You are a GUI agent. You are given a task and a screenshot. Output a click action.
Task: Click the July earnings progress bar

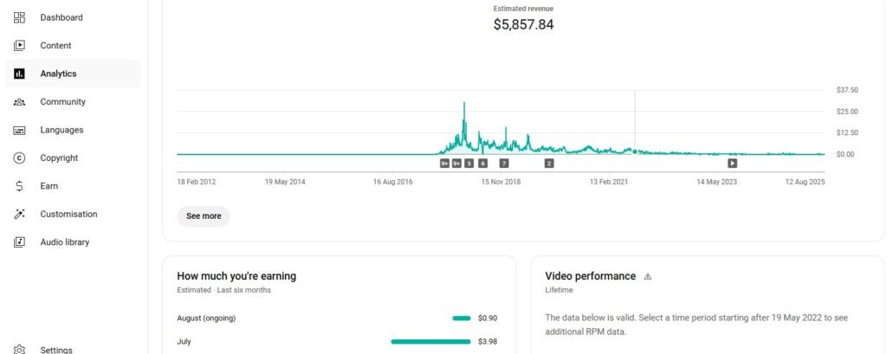pos(431,342)
